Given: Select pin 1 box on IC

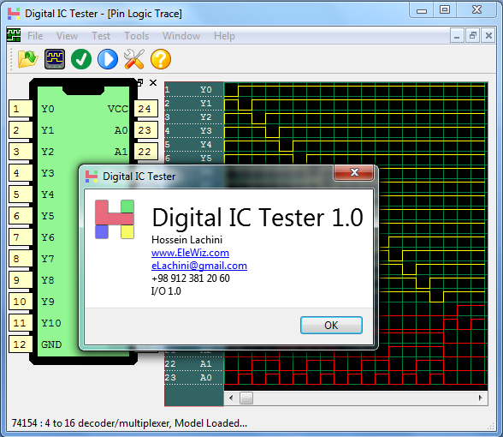Looking at the screenshot, I should pos(21,109).
